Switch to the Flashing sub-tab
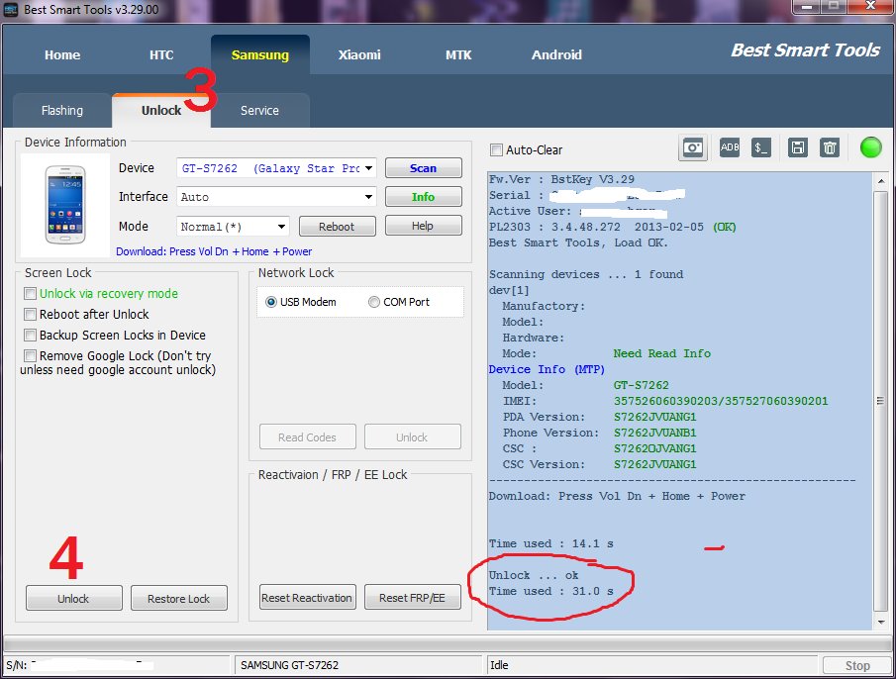896x679 pixels. point(61,110)
